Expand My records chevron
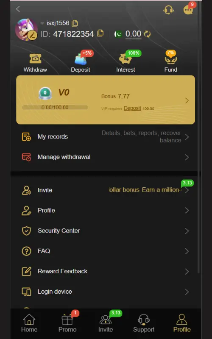Image resolution: width=212 pixels, height=339 pixels. pos(187,137)
